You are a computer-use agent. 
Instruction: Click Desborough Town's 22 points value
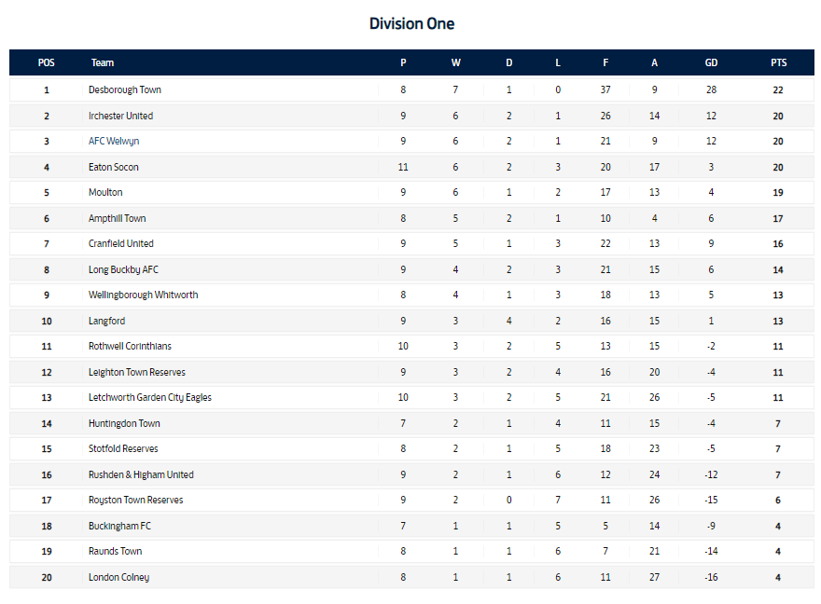click(x=777, y=90)
